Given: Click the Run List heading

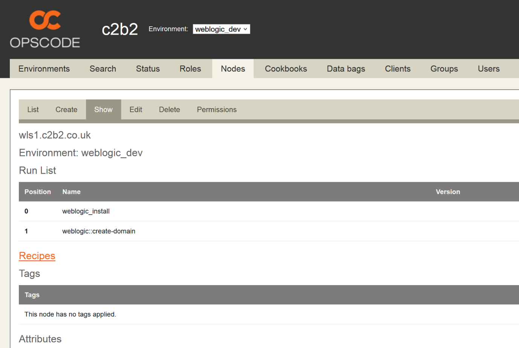Looking at the screenshot, I should [x=37, y=170].
